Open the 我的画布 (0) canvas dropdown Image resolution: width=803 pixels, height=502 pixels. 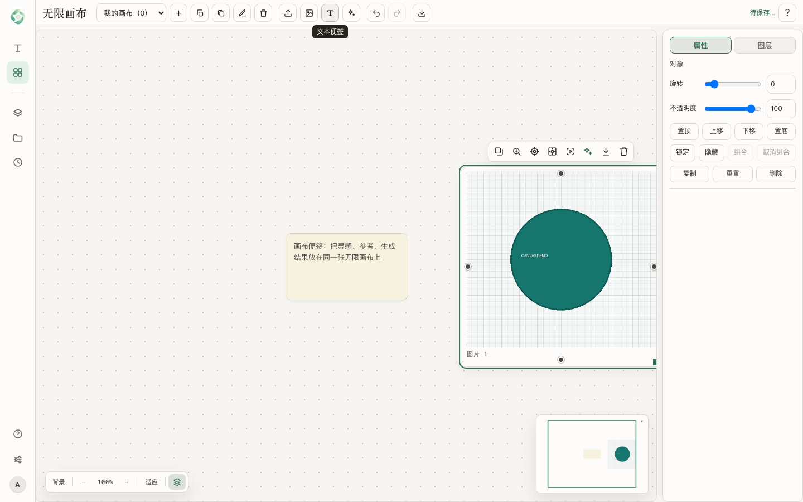pos(132,13)
